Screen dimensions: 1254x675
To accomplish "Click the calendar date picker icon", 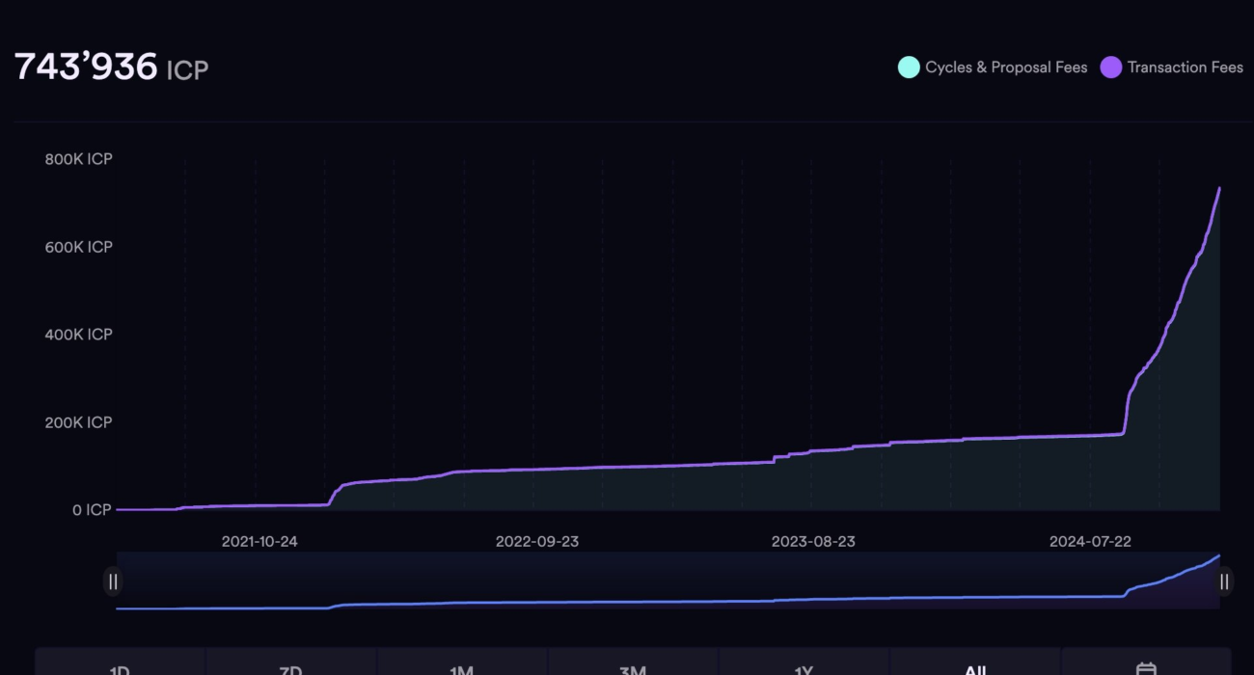I will (x=1146, y=668).
